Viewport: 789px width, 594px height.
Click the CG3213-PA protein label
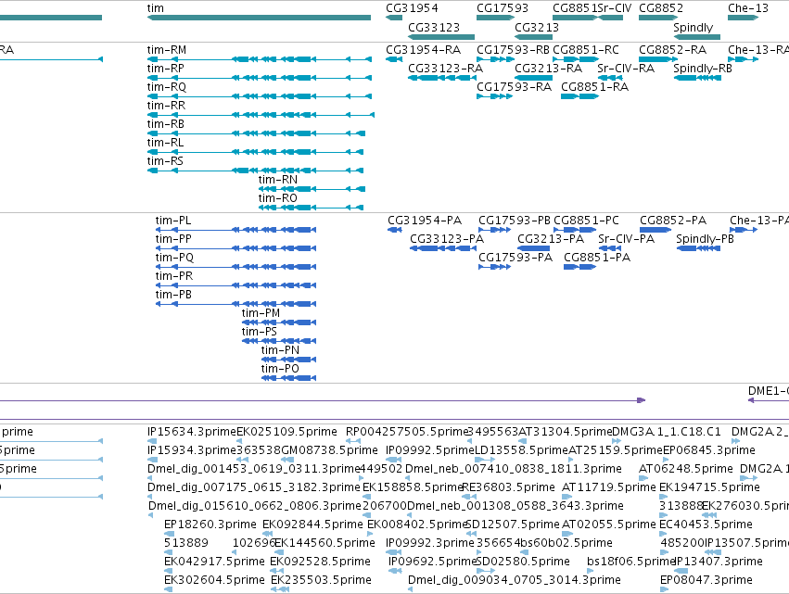click(x=551, y=239)
